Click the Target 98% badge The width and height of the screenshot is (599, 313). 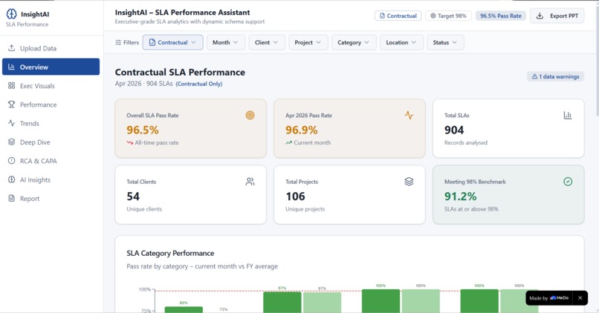coord(448,16)
